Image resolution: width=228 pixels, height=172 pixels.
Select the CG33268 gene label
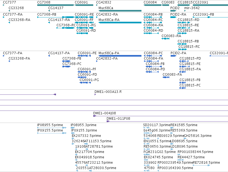coord(16,8)
